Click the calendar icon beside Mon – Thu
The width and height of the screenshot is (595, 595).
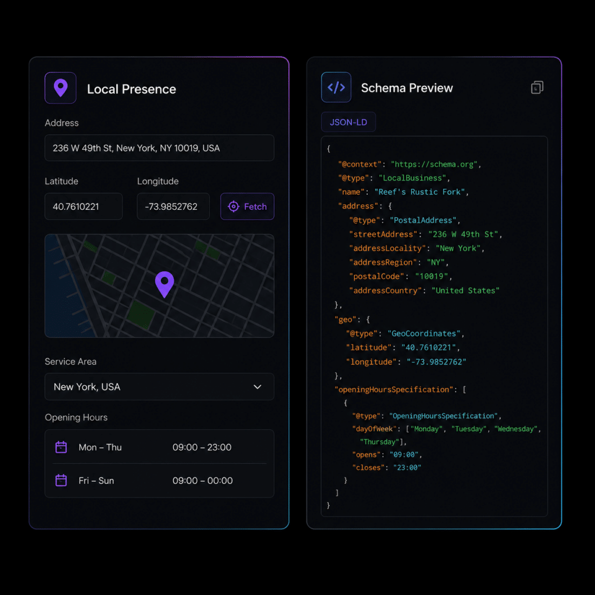61,447
